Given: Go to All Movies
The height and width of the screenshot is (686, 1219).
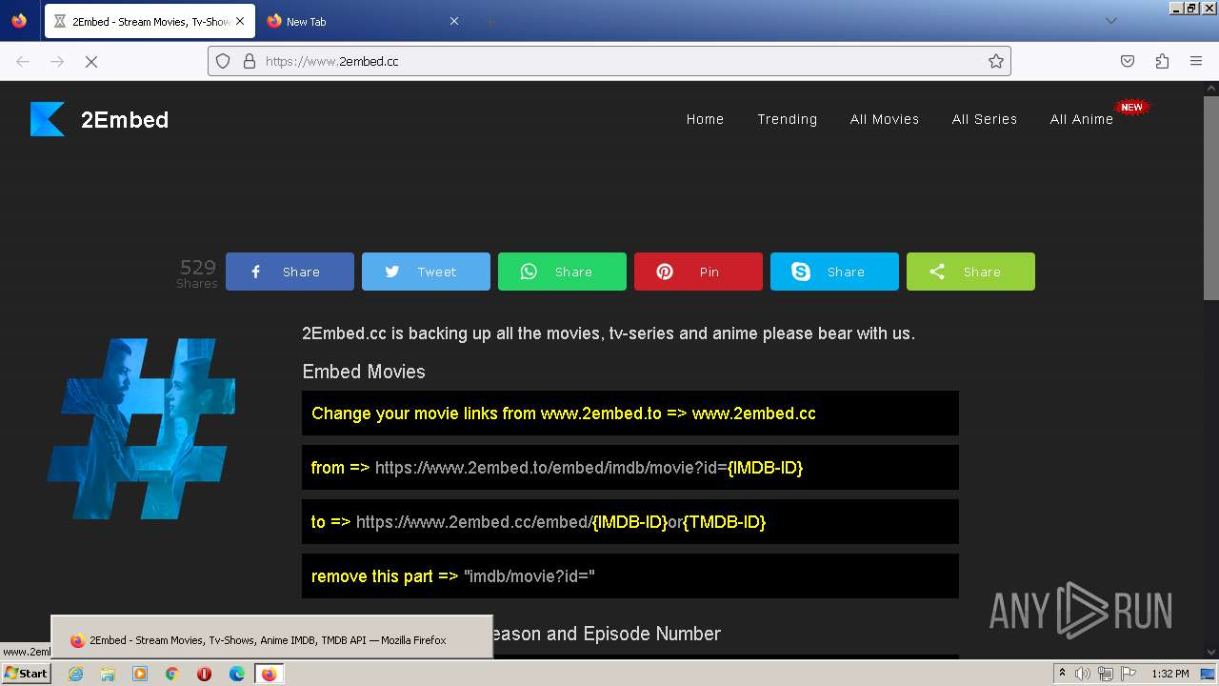Looking at the screenshot, I should tap(884, 119).
